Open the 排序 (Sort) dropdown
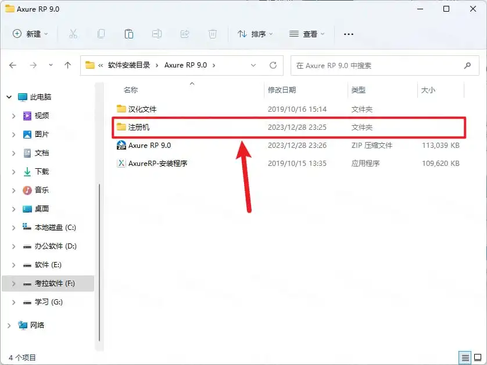The height and width of the screenshot is (365, 487). (x=255, y=34)
